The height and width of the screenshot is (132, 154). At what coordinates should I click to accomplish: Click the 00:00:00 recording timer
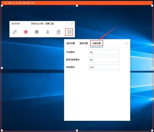[16, 24]
